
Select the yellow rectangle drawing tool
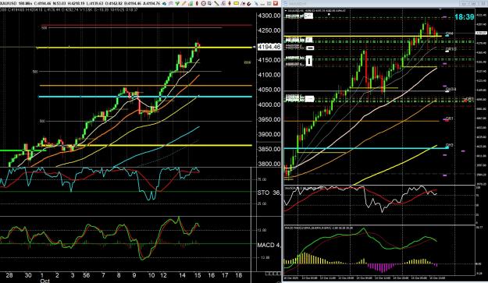click(x=236, y=3)
